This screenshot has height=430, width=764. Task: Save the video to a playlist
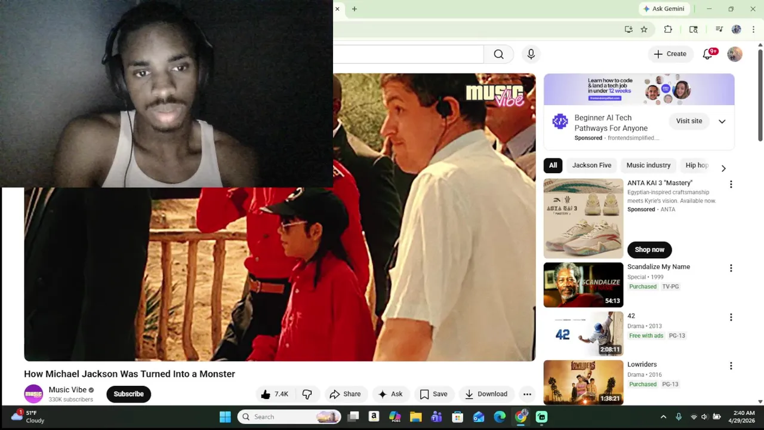433,394
